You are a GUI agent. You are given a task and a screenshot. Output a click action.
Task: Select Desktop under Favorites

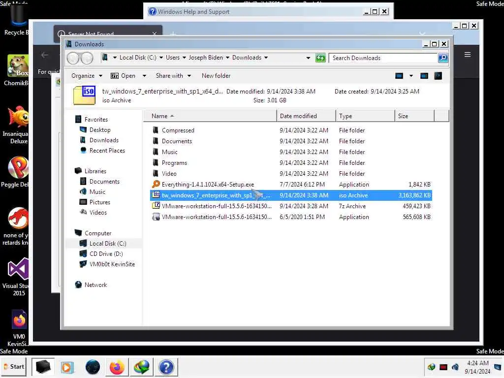(x=99, y=130)
